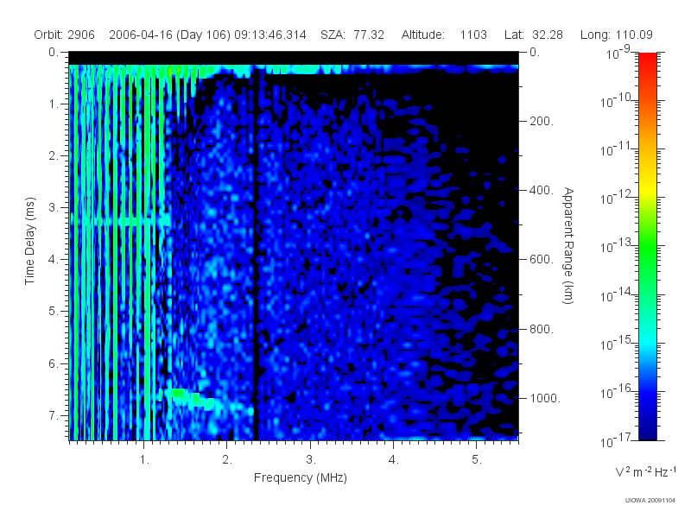This screenshot has height=518, width=691.
Task: Click the time delay tick label 7.
Action: pos(53,415)
